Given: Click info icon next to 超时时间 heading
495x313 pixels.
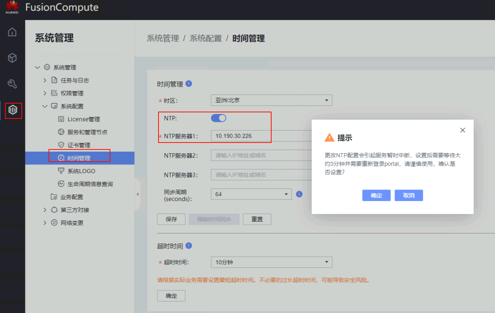Looking at the screenshot, I should pos(189,246).
